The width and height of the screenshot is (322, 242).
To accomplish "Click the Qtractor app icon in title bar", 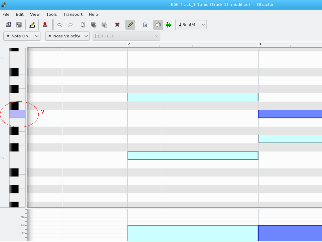I will point(4,5).
